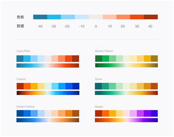174x137 pixels.
Task: Select the dark rust swatch in the 色板 row
Action: coord(151,17)
